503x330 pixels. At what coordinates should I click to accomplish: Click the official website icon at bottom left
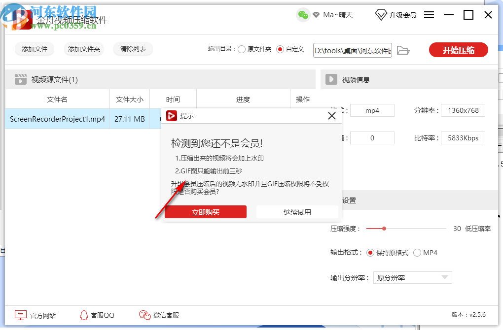20,315
